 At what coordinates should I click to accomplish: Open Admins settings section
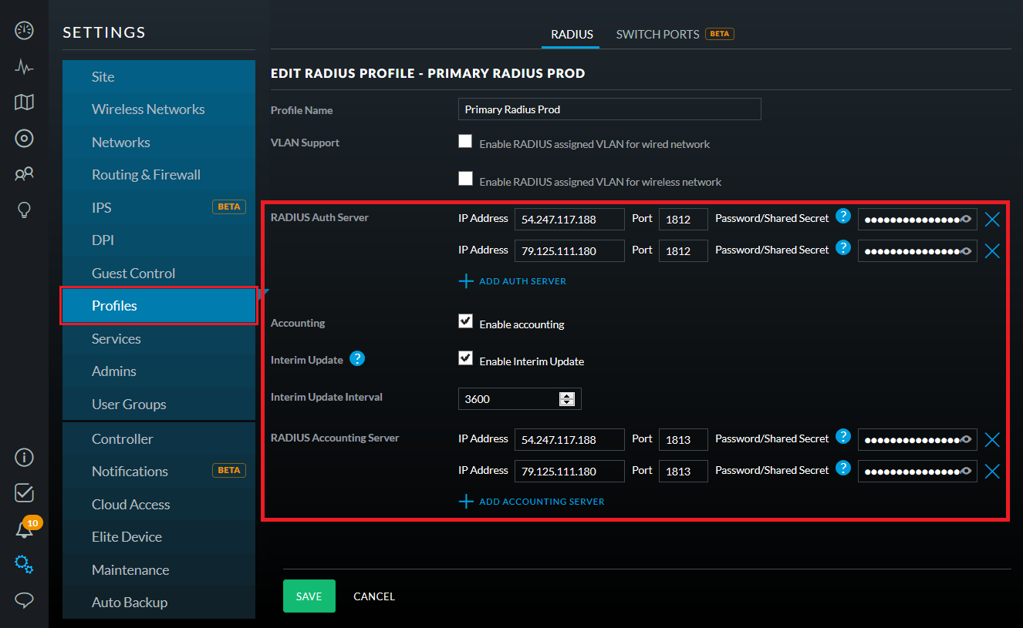click(x=159, y=371)
